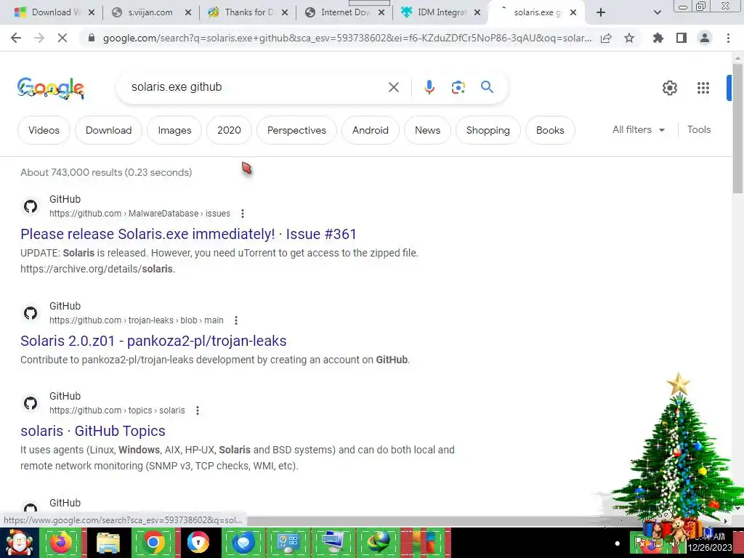Search by image with Google Lens
This screenshot has height=558, width=744.
click(x=458, y=87)
